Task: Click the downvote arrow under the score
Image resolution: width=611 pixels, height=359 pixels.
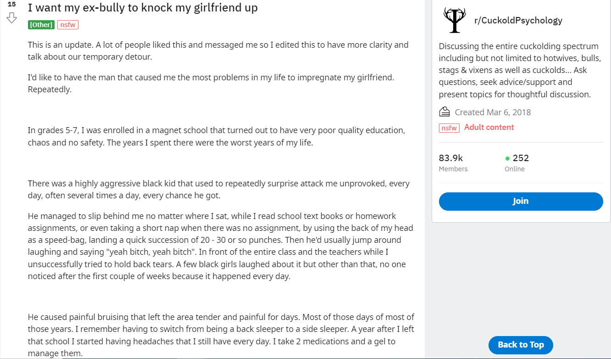Action: [11, 18]
